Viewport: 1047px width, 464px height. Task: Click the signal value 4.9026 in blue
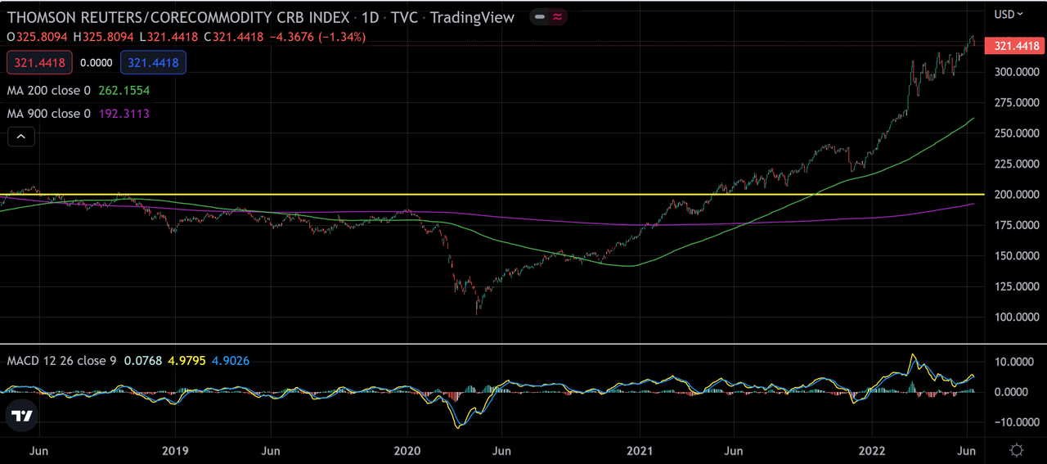231,360
